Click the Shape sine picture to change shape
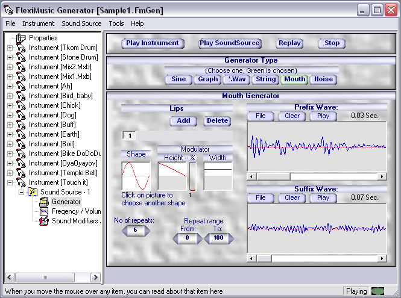The image size is (401, 298). (136, 176)
